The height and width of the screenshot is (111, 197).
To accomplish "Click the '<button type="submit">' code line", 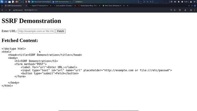I will (x=50, y=73).
